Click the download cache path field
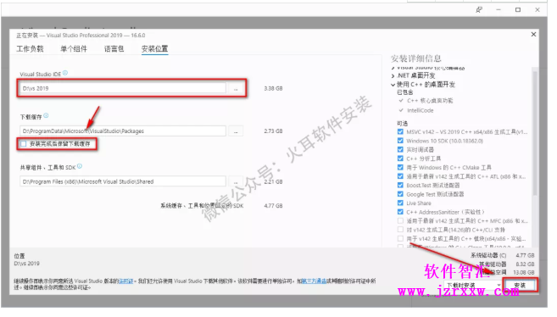The width and height of the screenshot is (557, 317). [x=123, y=131]
